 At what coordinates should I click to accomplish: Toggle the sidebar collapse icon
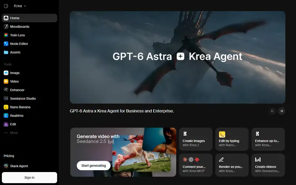tap(6, 6)
